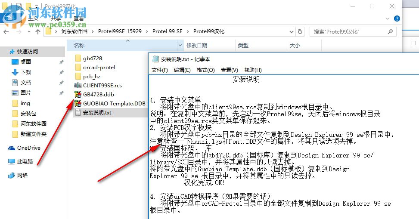Click the 快速访问 star icon
This screenshot has width=419, height=219.
(x=12, y=52)
